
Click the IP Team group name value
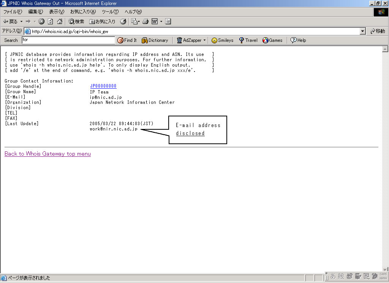tap(99, 92)
